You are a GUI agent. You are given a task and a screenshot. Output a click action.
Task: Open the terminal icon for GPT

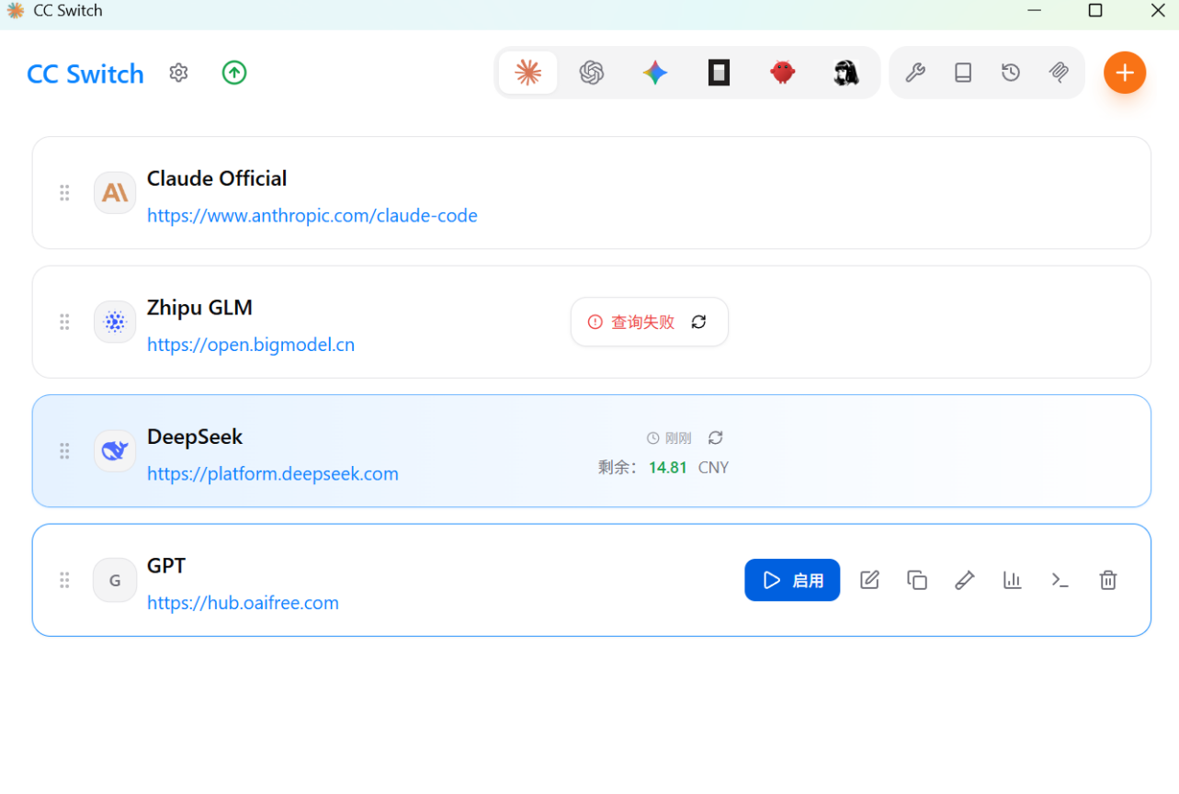coord(1060,580)
